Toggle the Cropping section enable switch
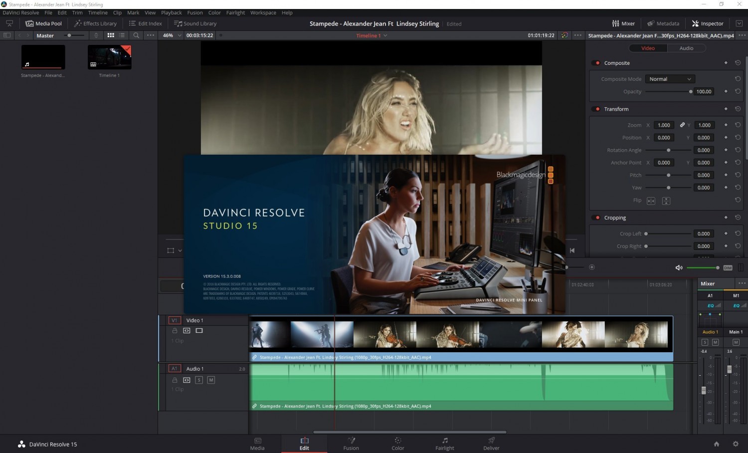Viewport: 748px width, 453px height. pyautogui.click(x=597, y=218)
